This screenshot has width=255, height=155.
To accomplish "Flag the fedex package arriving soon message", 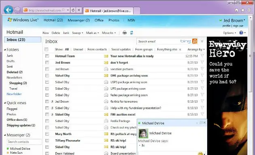I will (202, 95).
